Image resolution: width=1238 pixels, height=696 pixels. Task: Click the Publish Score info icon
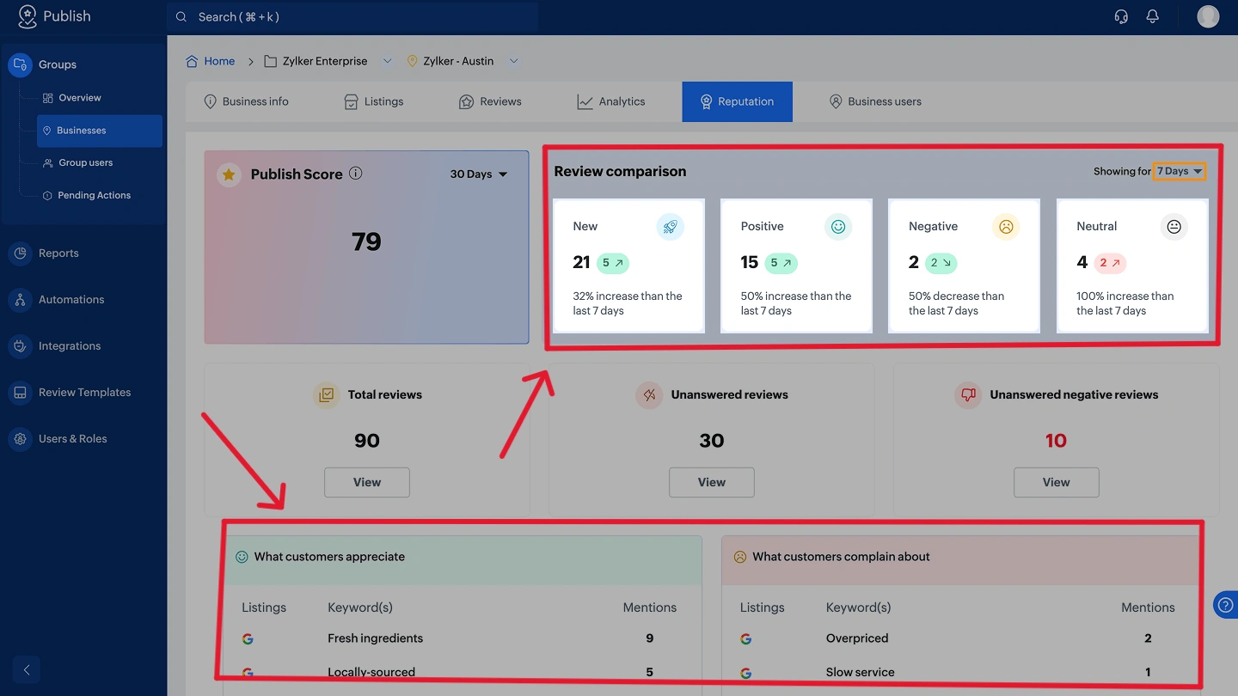pos(356,174)
